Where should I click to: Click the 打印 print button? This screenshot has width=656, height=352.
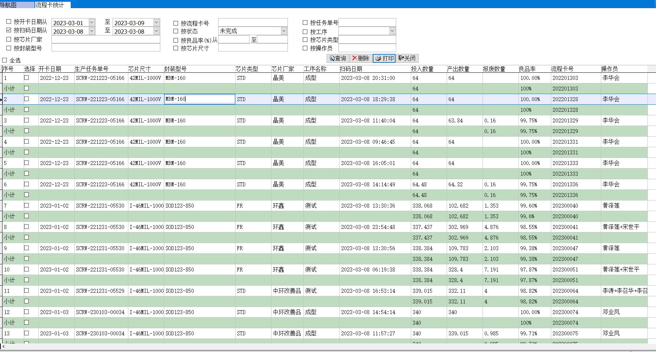point(384,58)
